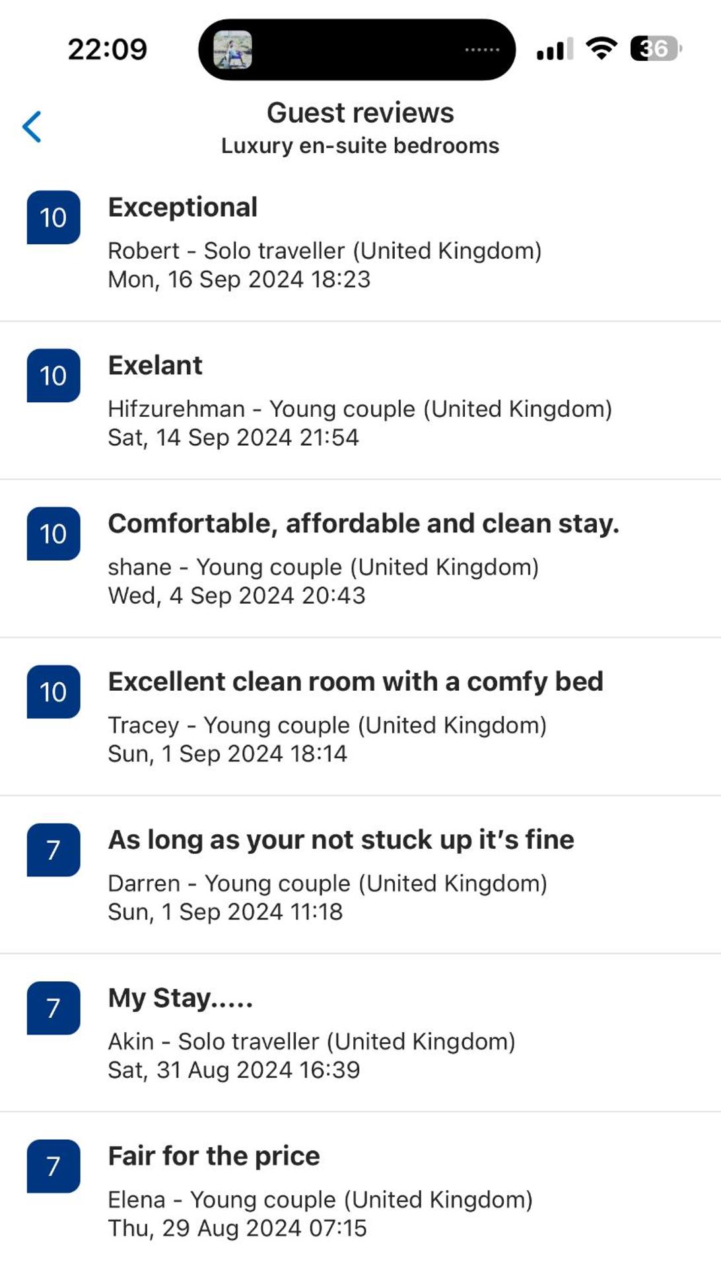The height and width of the screenshot is (1268, 721).
Task: Tap the score badge on Elena's review
Action: click(53, 1166)
